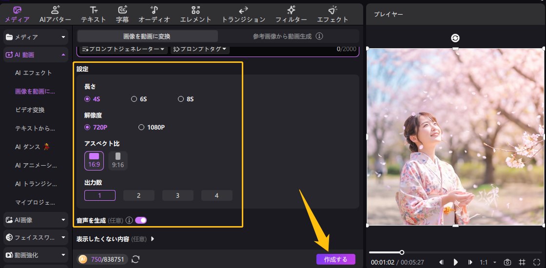Select the 16:9 aspect ratio

pos(94,160)
